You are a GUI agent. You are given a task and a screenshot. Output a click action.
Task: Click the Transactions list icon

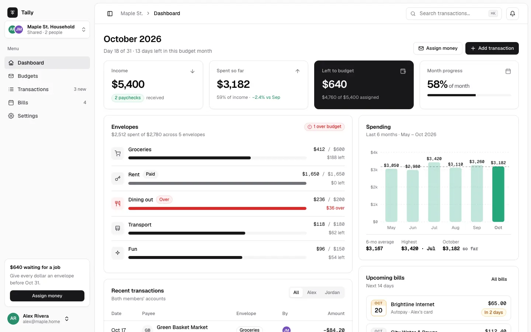pyautogui.click(x=11, y=89)
